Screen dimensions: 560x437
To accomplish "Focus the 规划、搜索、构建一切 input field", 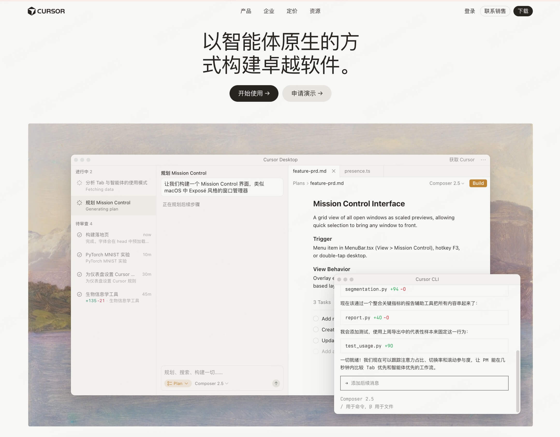I will coord(222,373).
